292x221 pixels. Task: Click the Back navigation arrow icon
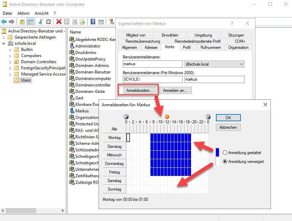(4, 22)
